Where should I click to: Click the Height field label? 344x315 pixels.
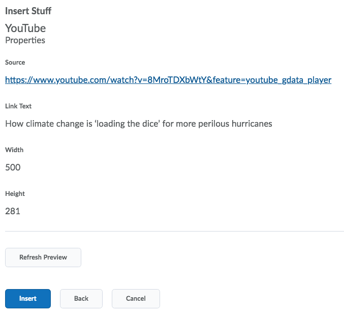[15, 194]
